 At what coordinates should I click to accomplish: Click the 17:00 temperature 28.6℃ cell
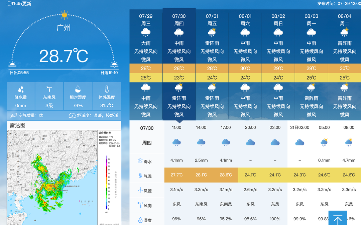click(x=226, y=175)
